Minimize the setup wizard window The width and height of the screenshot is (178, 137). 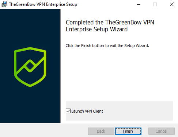pos(139,4)
